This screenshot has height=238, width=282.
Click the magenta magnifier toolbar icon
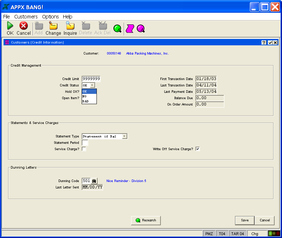[x=141, y=28]
